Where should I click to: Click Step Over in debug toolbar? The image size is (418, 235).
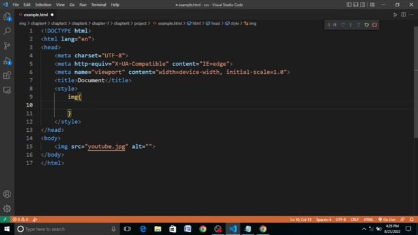343,25
